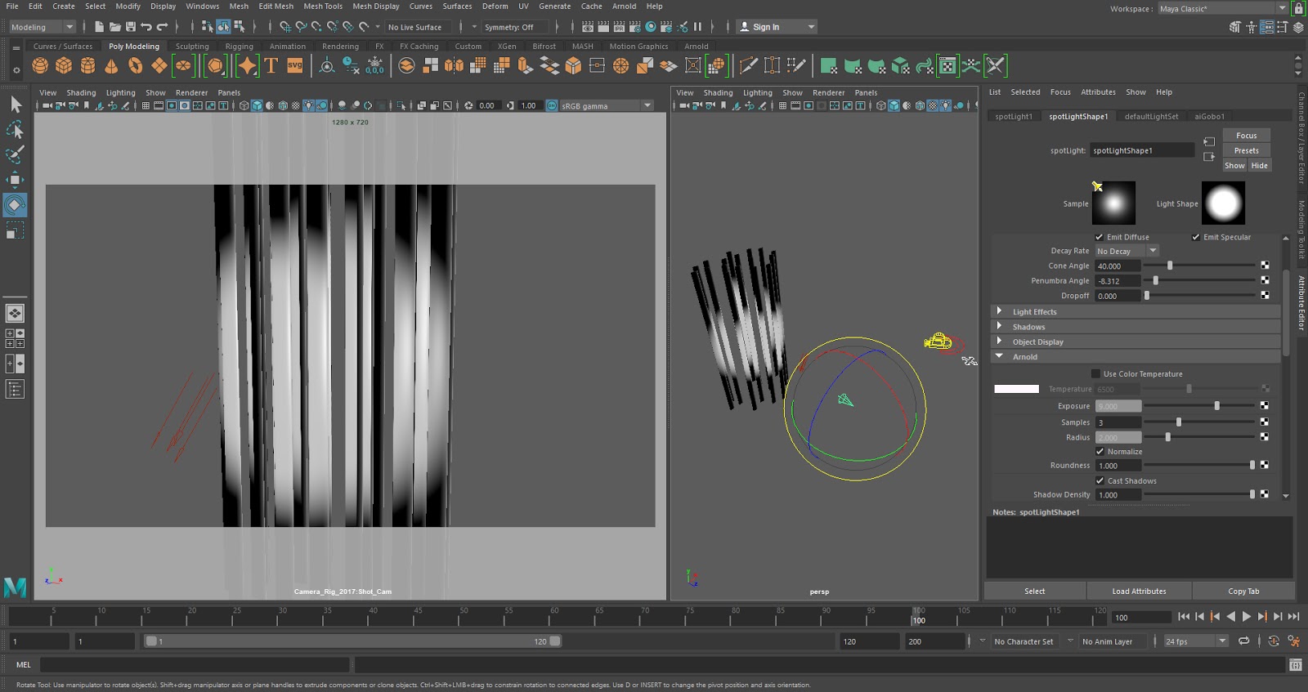The width and height of the screenshot is (1308, 692).
Task: Click the white light color swatch
Action: point(1016,389)
